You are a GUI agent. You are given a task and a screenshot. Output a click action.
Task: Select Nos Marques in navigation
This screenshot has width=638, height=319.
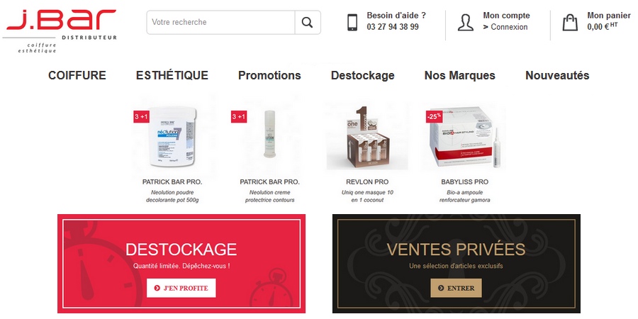click(460, 76)
